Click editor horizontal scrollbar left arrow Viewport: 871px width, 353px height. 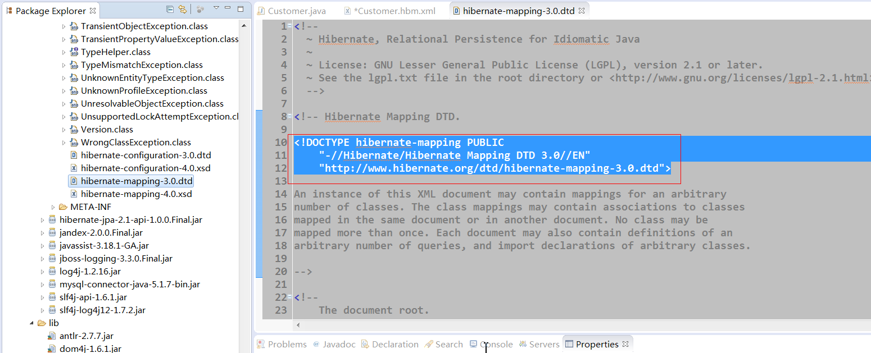point(298,325)
